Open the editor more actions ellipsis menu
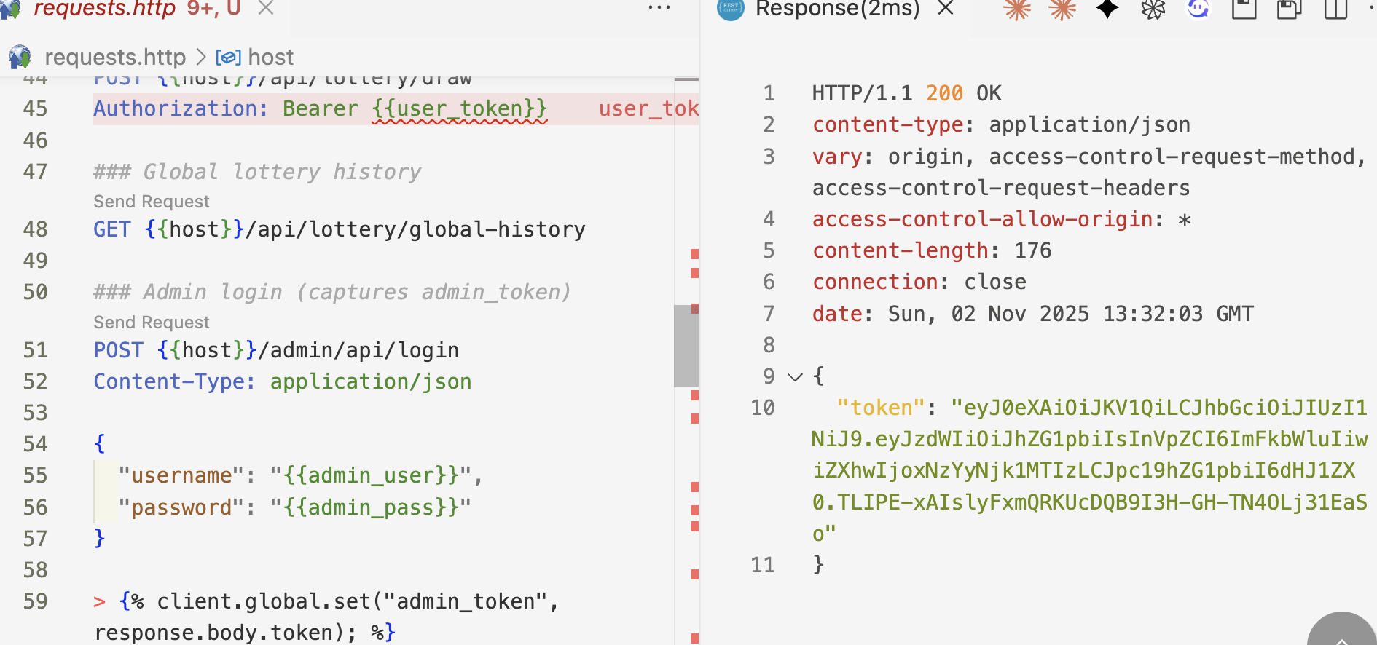This screenshot has height=645, width=1377. [x=659, y=8]
